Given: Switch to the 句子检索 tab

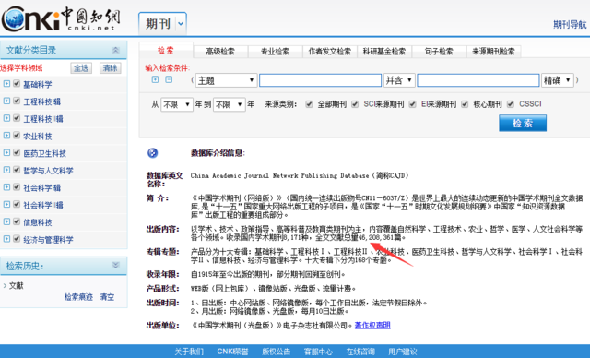Looking at the screenshot, I should click(x=439, y=52).
